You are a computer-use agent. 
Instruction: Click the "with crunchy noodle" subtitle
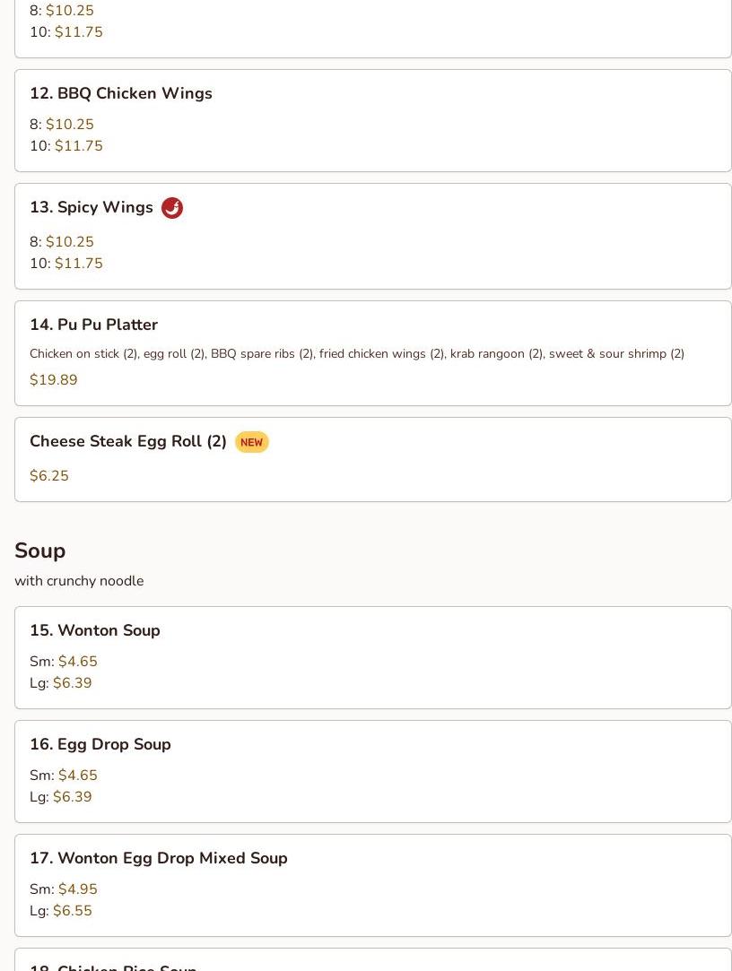79,581
